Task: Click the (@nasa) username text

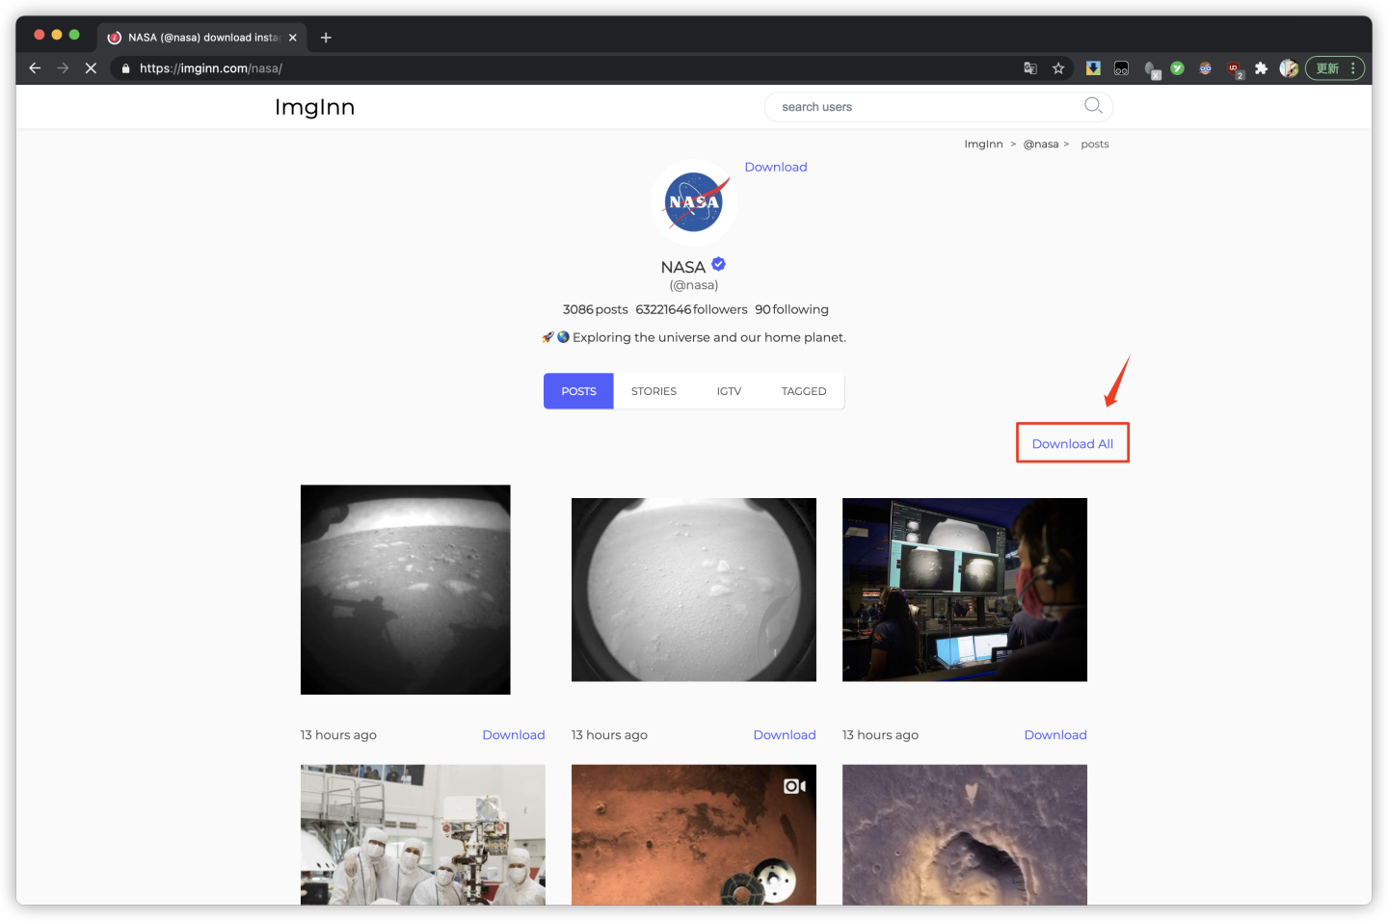Action: pyautogui.click(x=694, y=285)
